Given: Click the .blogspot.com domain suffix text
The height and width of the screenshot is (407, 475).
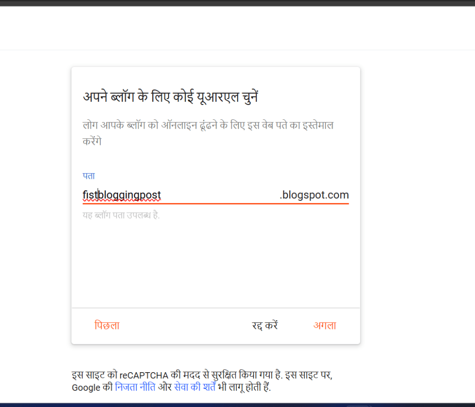Looking at the screenshot, I should (x=315, y=195).
